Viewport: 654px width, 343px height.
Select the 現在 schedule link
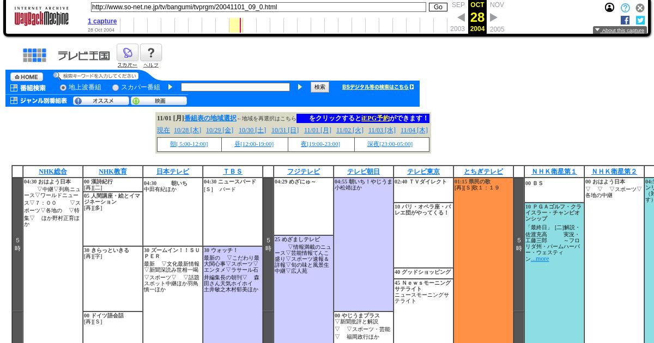coord(163,130)
